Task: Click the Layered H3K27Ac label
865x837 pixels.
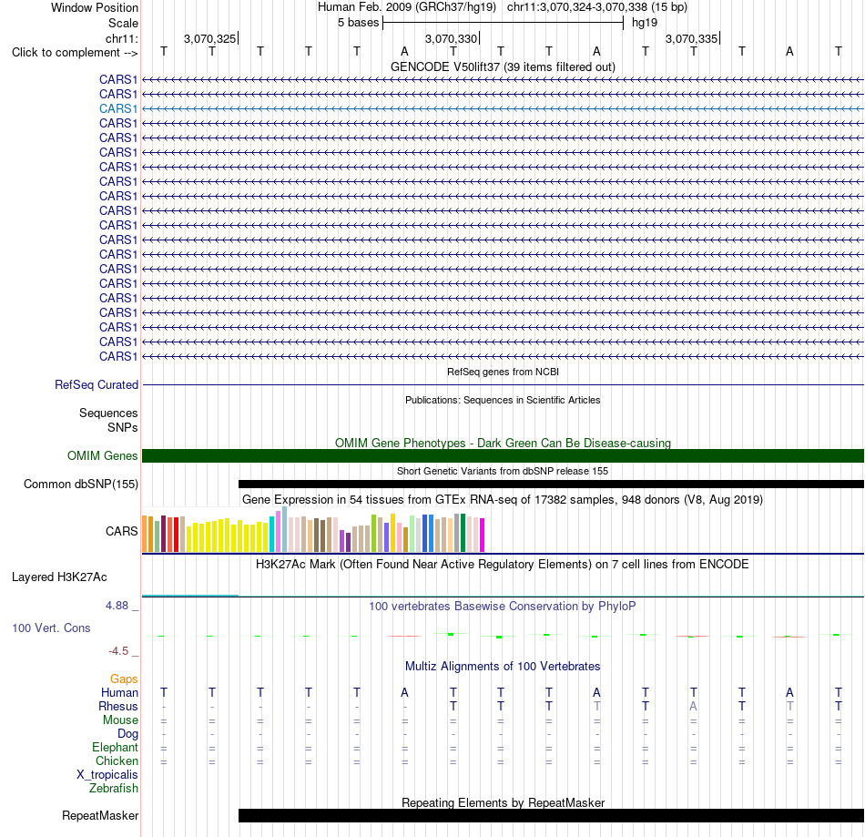Action: click(x=59, y=577)
